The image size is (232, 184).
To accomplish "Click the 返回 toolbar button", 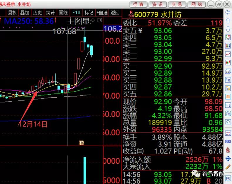I will [115, 13].
